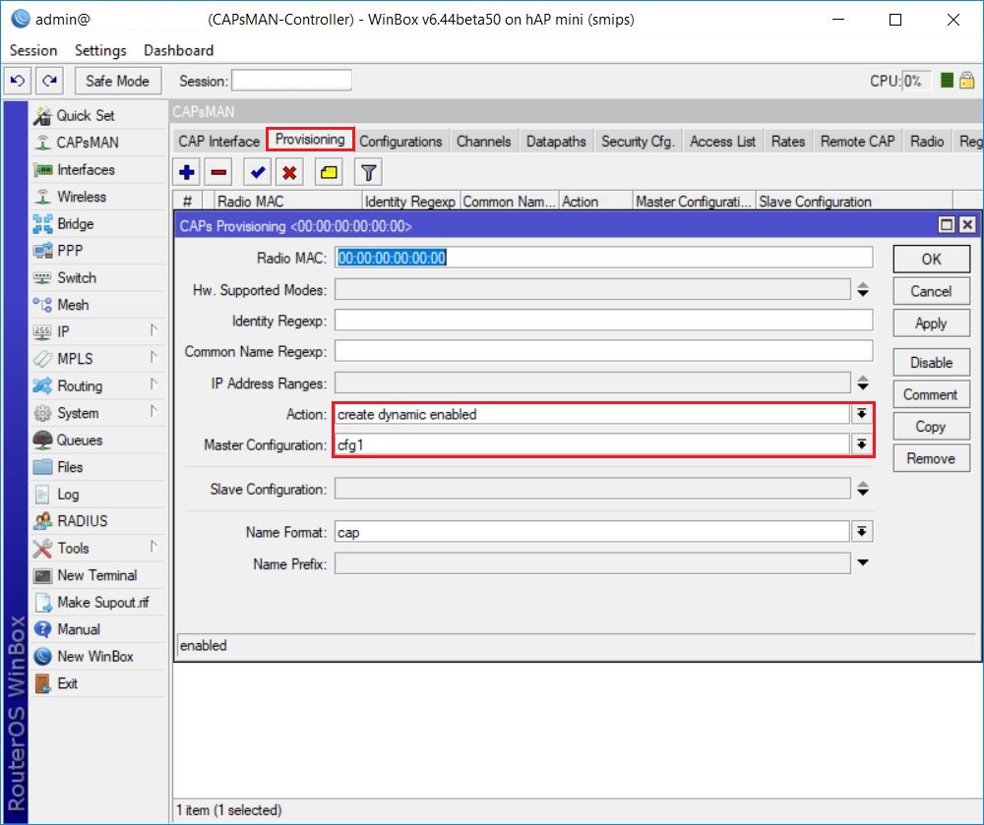Expand the Name Prefix field arrow
The height and width of the screenshot is (825, 984).
coord(863,563)
